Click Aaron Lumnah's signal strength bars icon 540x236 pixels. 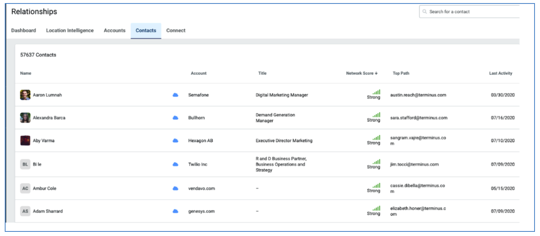coord(377,92)
